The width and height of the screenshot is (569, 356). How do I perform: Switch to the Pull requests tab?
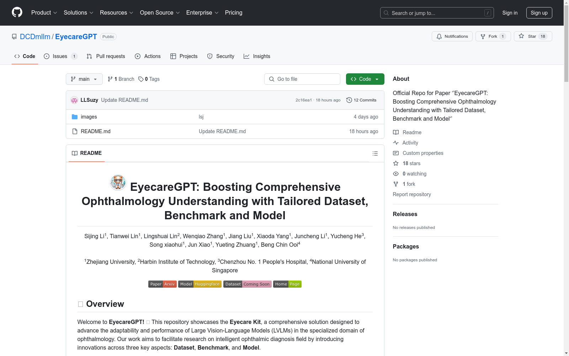[106, 56]
